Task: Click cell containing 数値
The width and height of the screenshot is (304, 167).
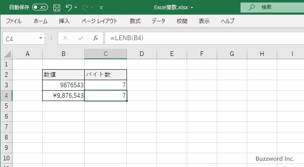Action: click(x=63, y=75)
